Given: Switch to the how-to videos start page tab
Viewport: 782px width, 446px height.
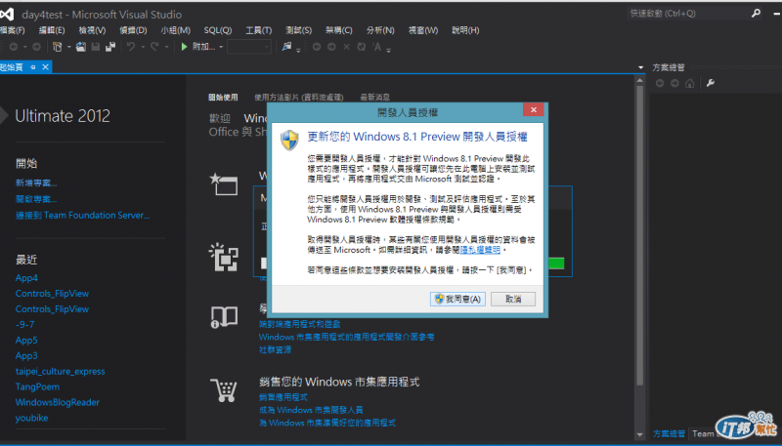Looking at the screenshot, I should 299,97.
